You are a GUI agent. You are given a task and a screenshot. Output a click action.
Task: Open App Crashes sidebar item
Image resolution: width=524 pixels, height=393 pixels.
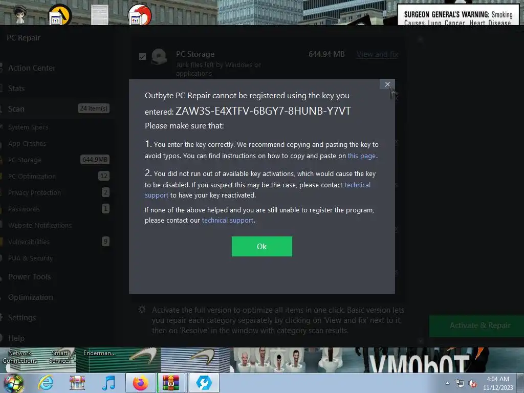click(x=27, y=143)
